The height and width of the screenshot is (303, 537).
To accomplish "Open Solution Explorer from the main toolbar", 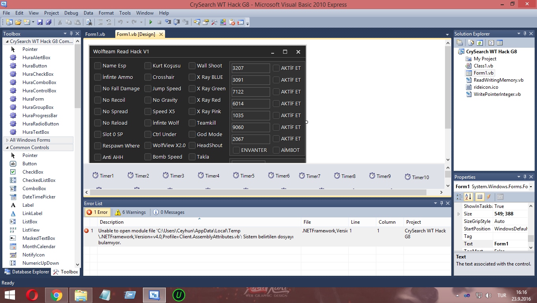I will point(197,22).
